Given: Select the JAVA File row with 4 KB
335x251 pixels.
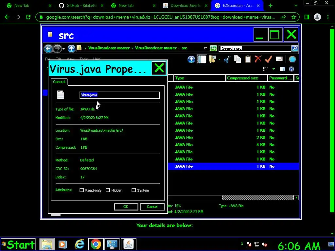Looking at the screenshot, I should (233, 145).
